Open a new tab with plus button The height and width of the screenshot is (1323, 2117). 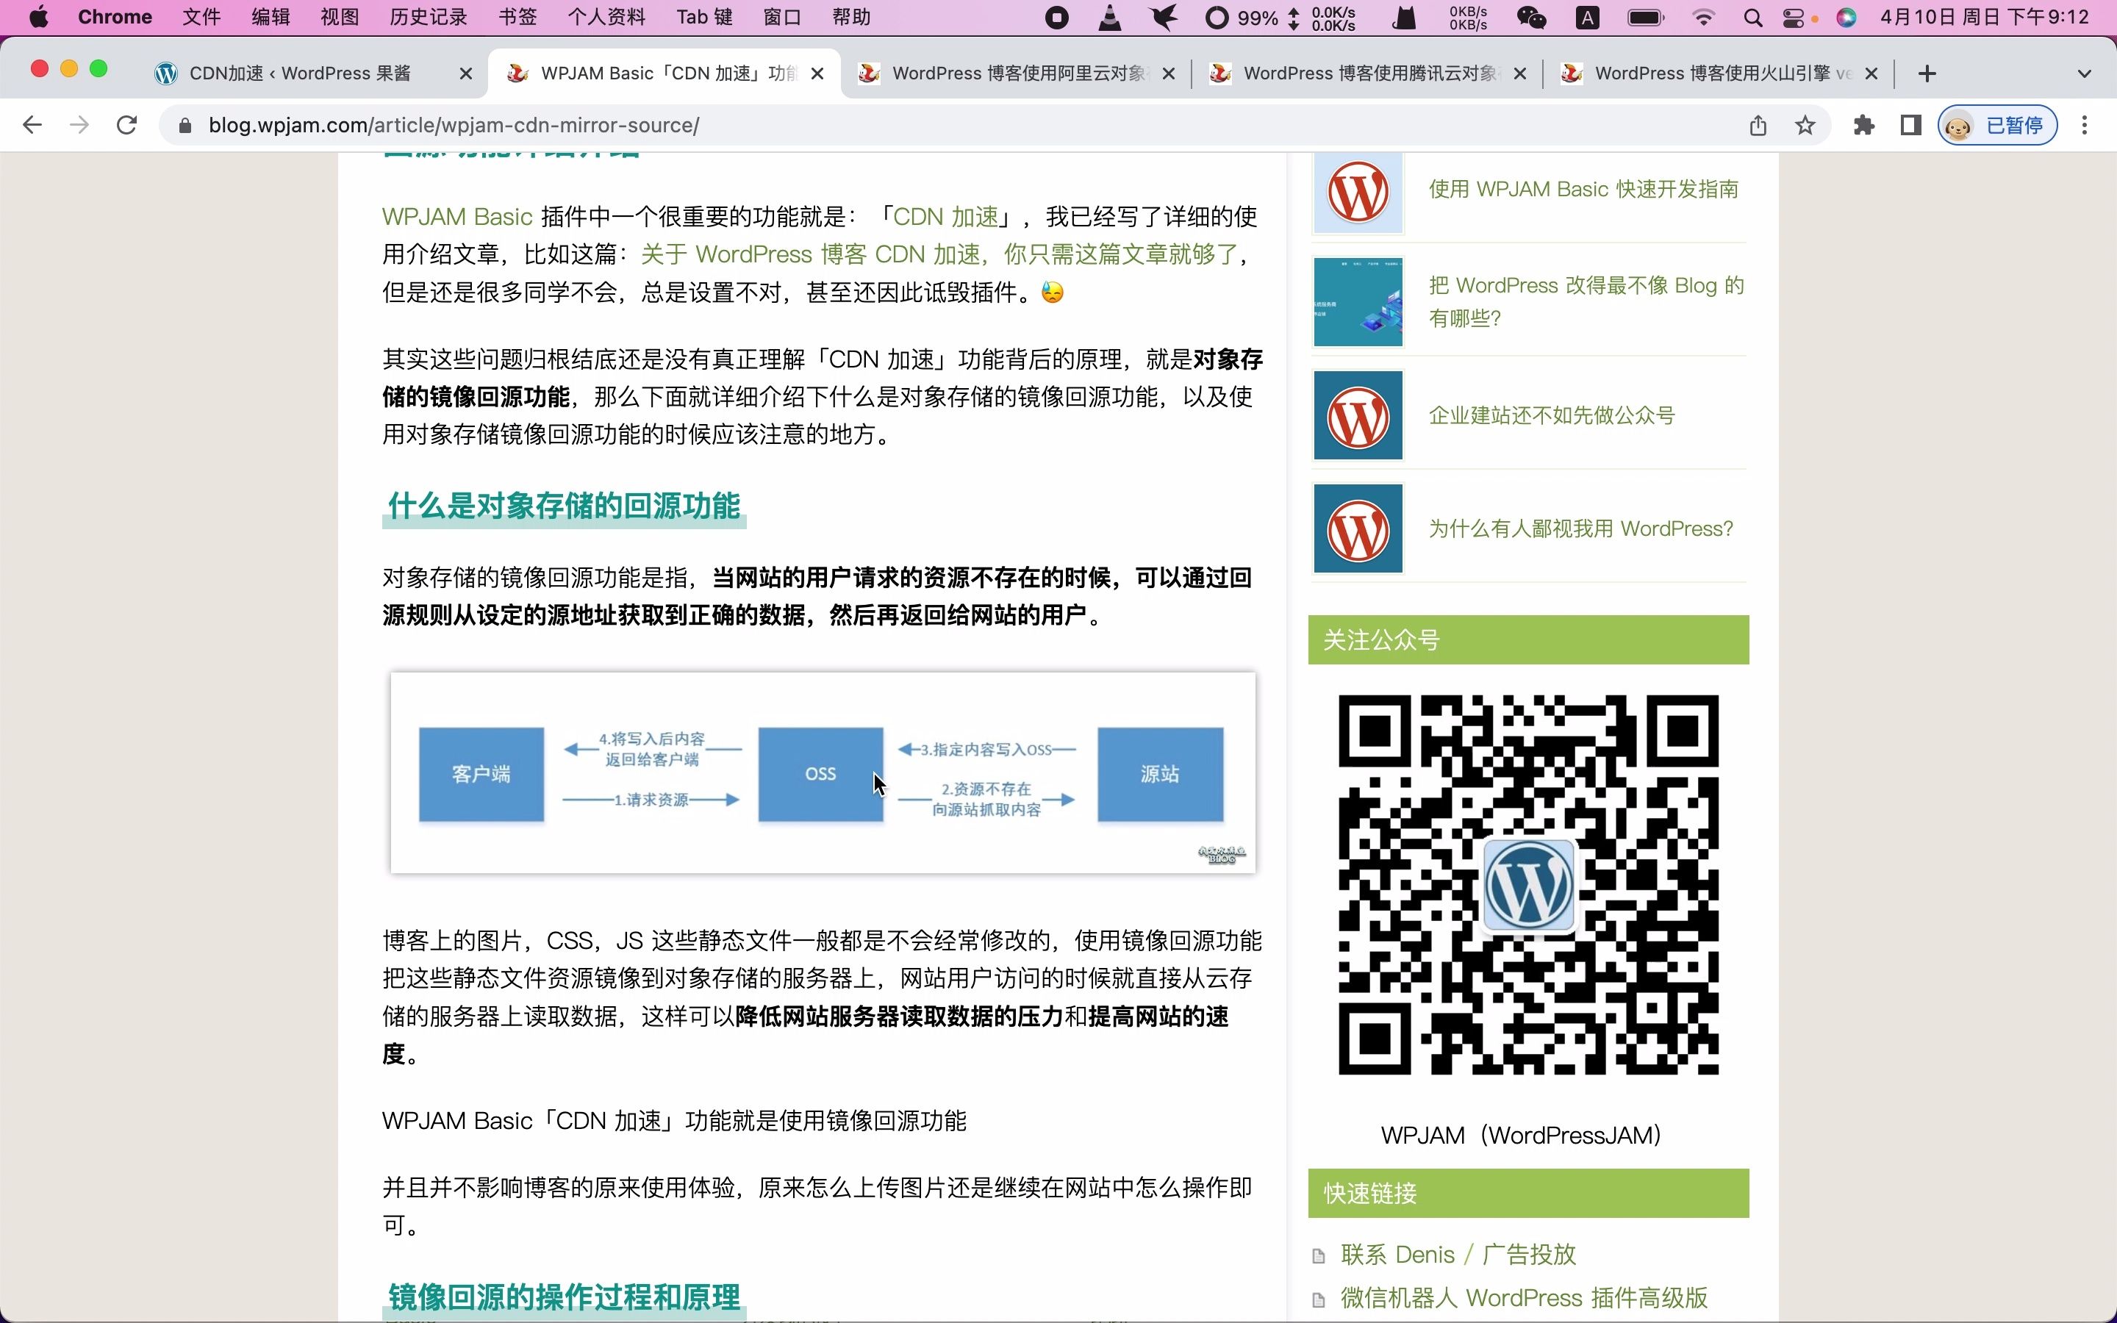click(x=1927, y=74)
